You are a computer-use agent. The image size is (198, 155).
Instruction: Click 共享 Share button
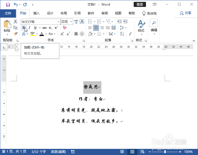[x=186, y=13]
